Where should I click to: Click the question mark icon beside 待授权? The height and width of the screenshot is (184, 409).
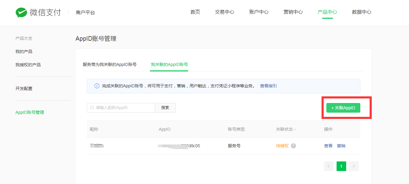(294, 146)
